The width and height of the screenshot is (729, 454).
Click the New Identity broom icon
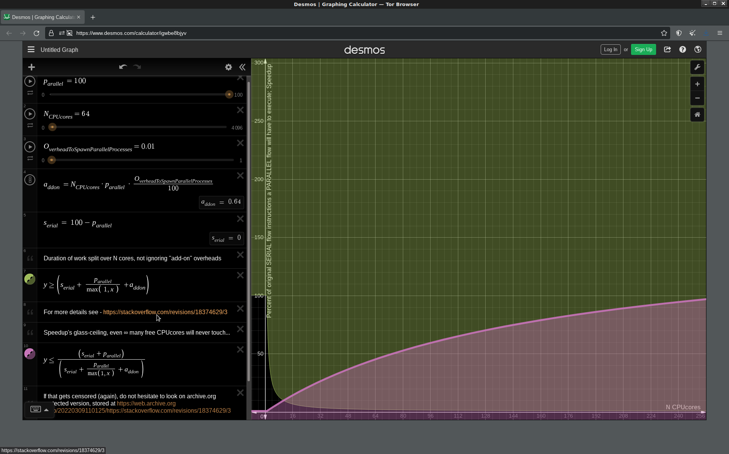pos(693,33)
